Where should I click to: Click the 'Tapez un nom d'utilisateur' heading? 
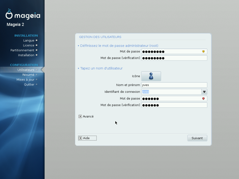[101, 68]
